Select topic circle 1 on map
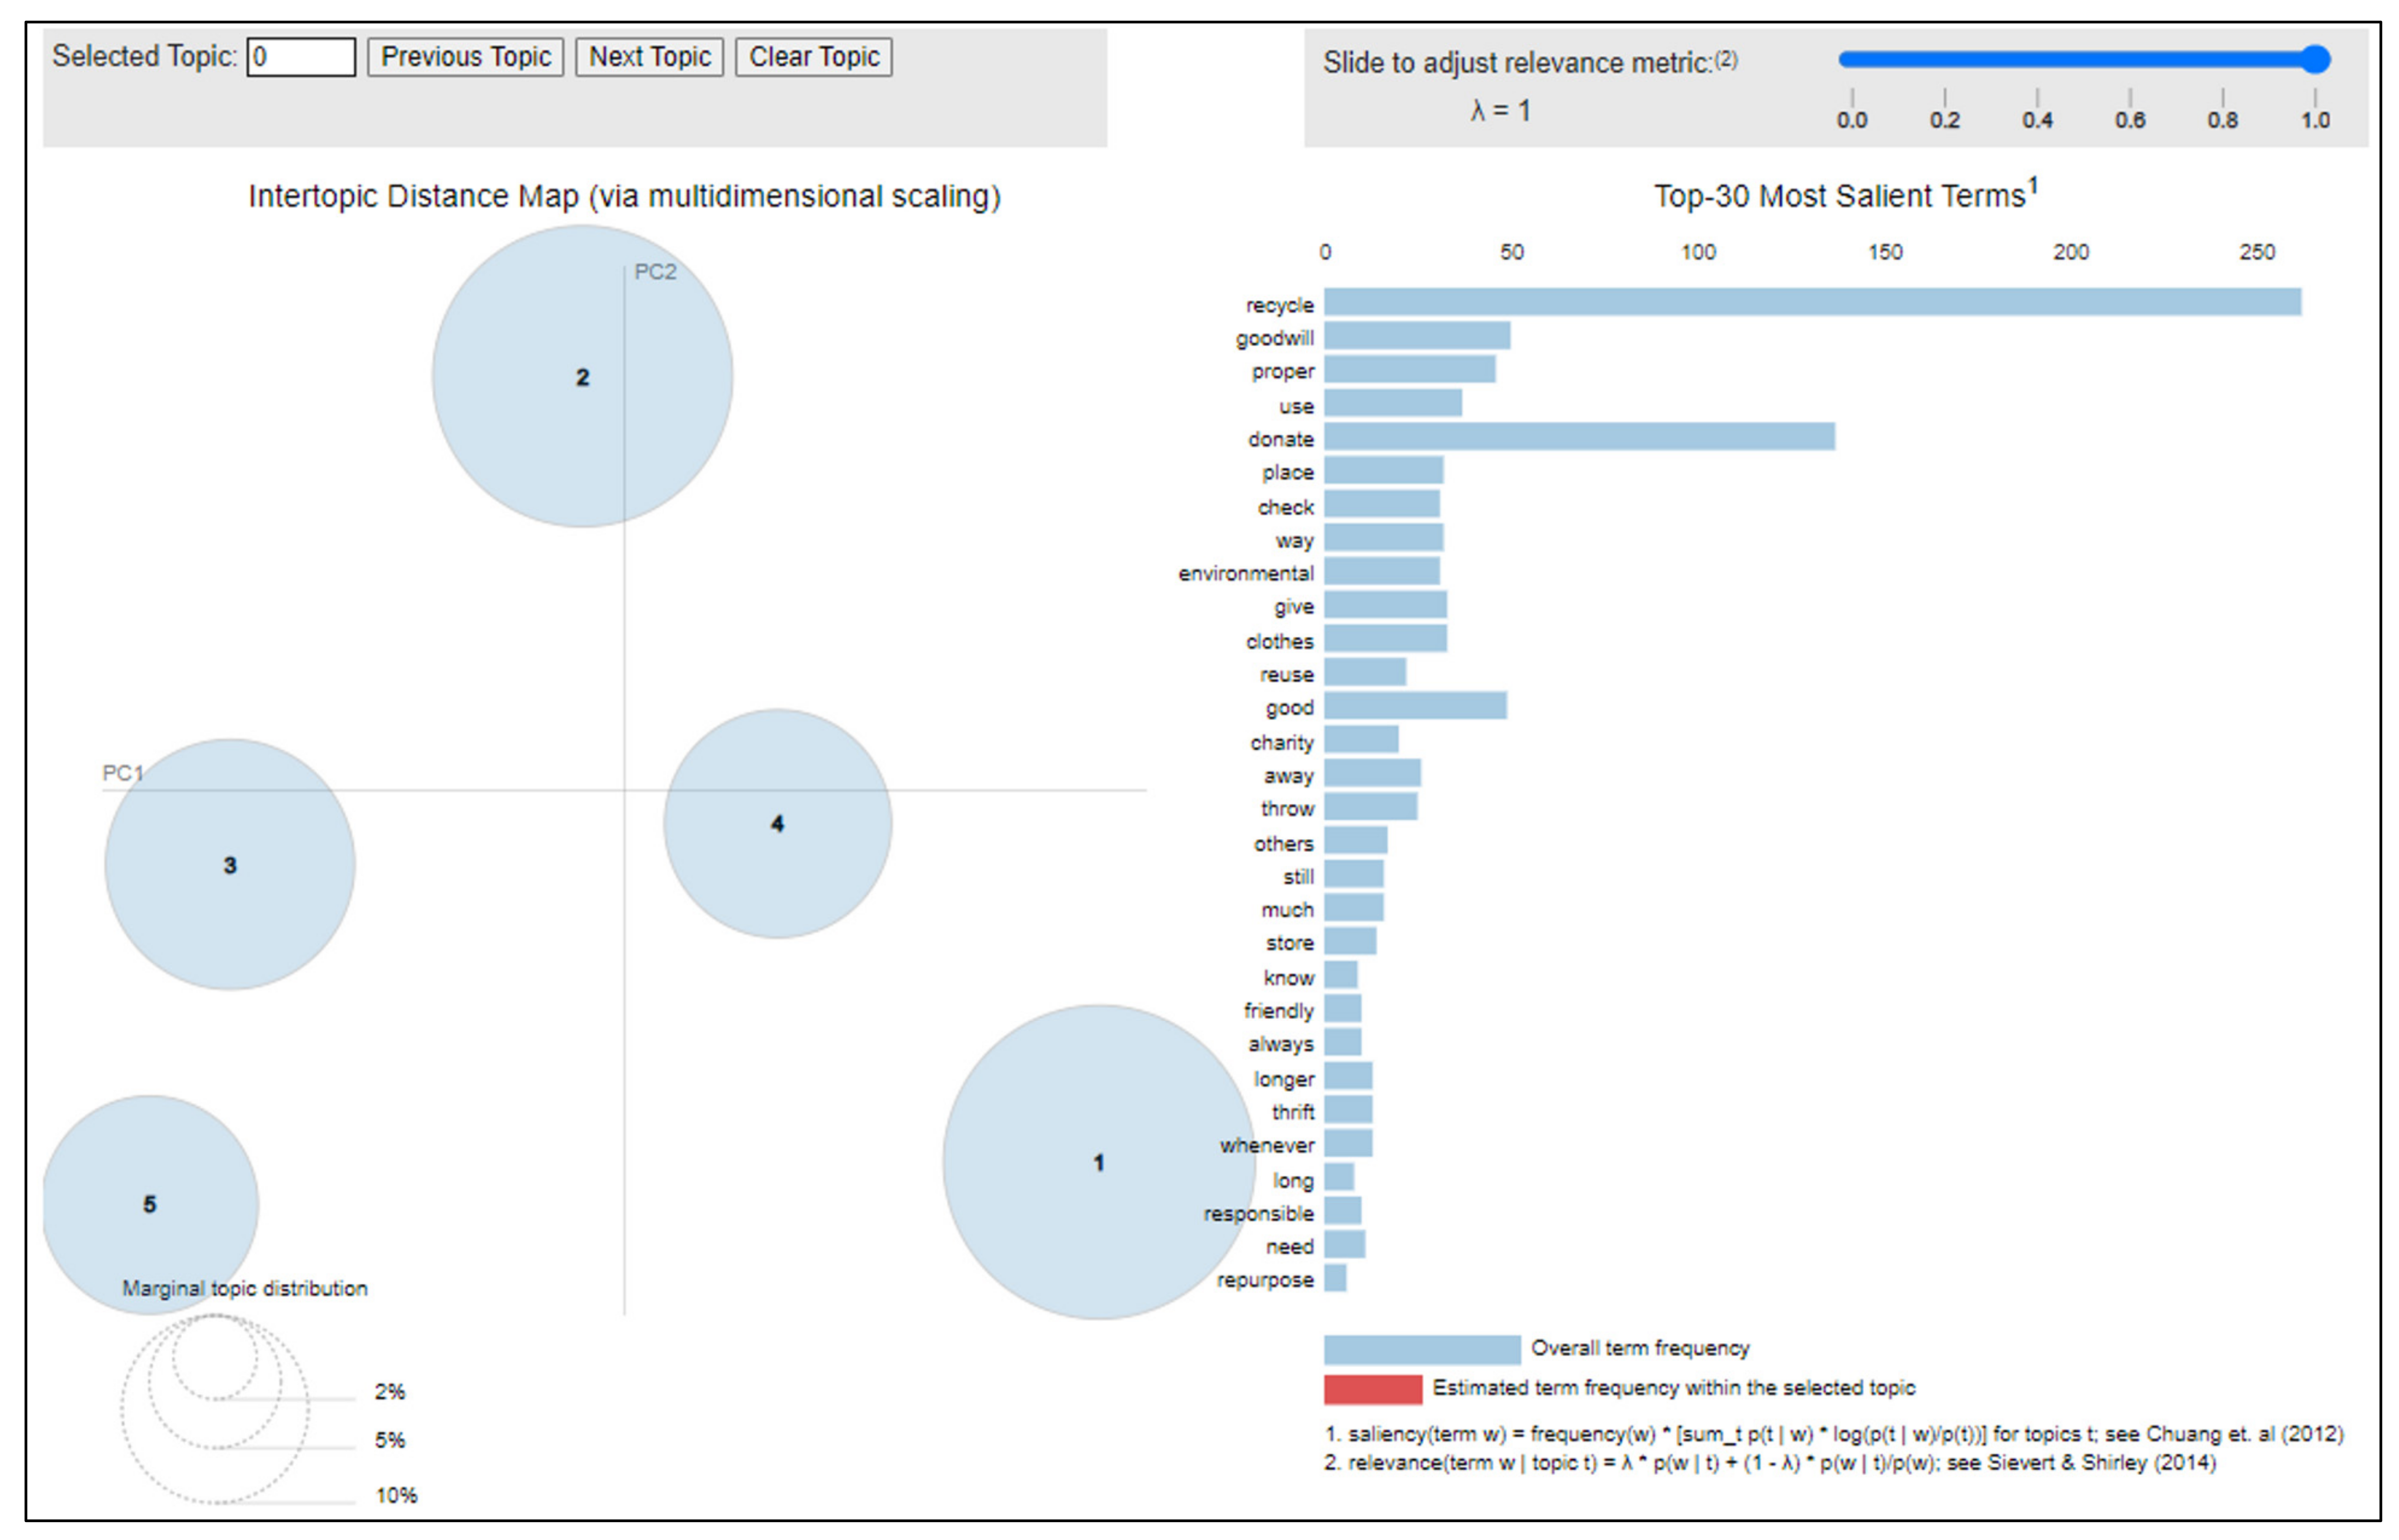2399x1540 pixels. pos(1098,1162)
